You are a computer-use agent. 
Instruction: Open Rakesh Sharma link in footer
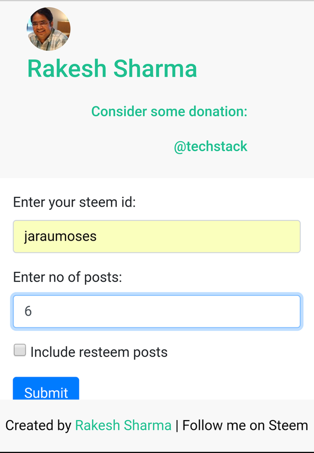[123, 426]
